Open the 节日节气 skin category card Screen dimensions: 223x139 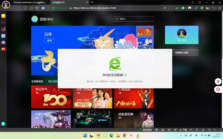click(51, 97)
